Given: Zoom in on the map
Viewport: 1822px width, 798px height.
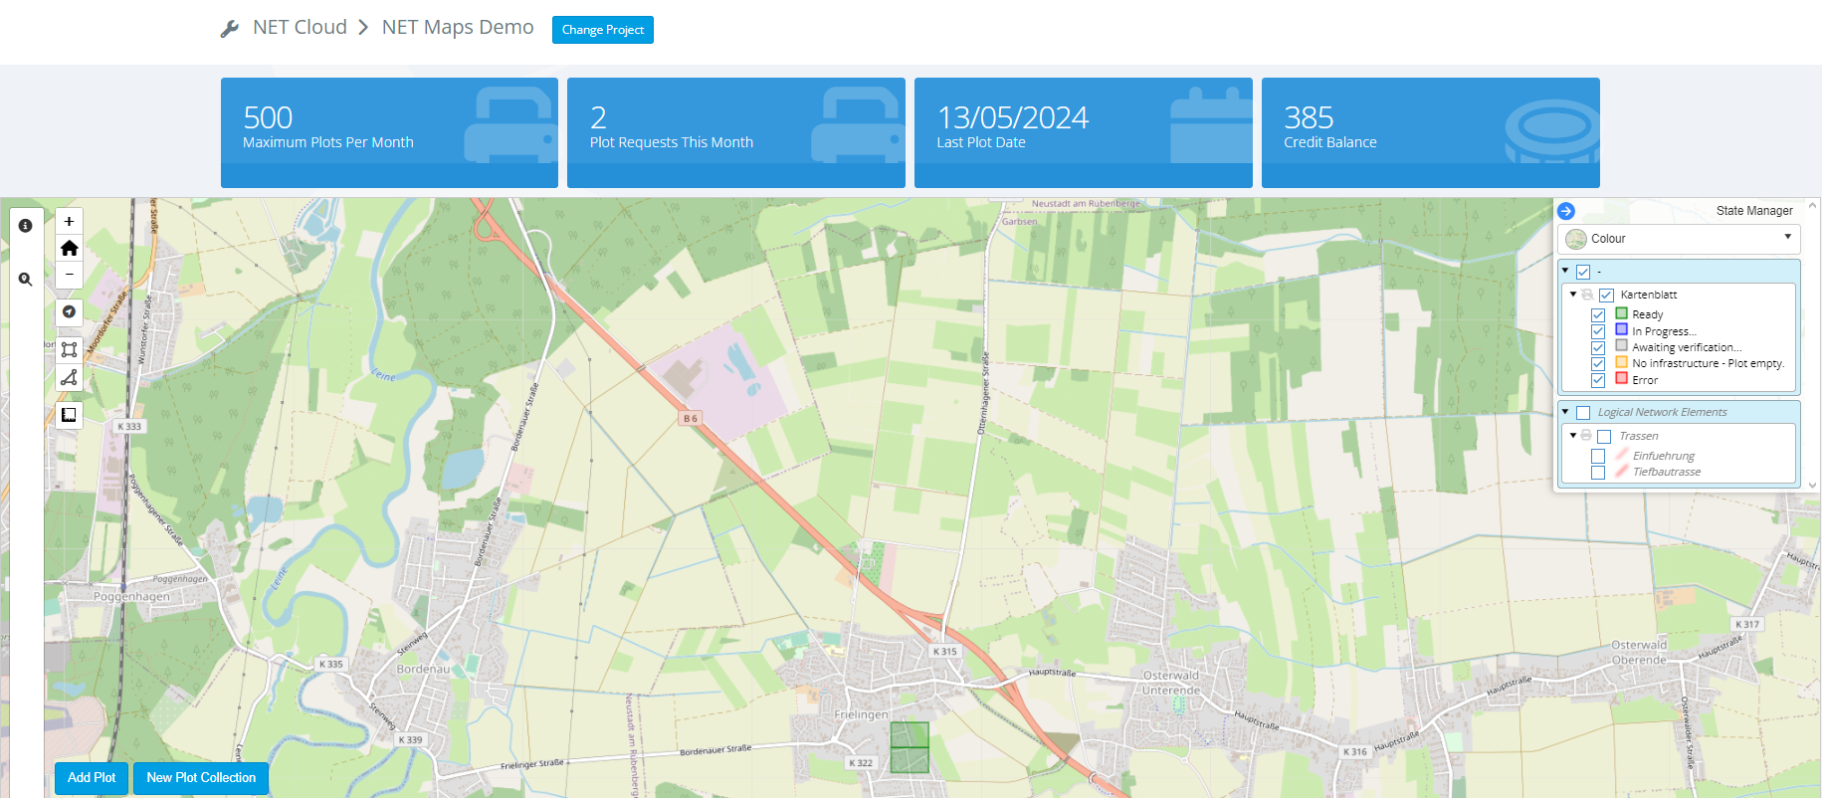Looking at the screenshot, I should pyautogui.click(x=69, y=222).
